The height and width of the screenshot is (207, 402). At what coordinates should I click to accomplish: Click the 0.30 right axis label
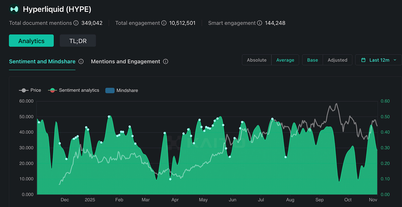coord(385,148)
